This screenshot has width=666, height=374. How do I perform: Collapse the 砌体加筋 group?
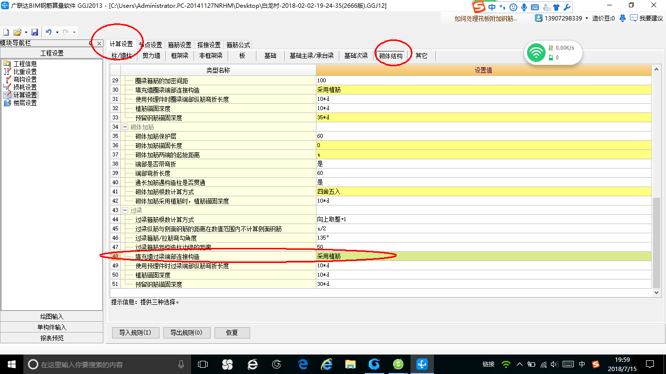(125, 127)
